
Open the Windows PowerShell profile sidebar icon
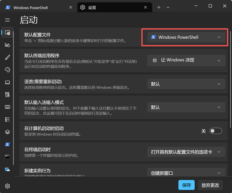coord(7,144)
